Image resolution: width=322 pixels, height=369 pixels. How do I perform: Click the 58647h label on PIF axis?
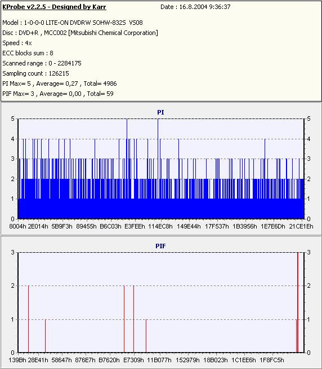click(x=61, y=360)
